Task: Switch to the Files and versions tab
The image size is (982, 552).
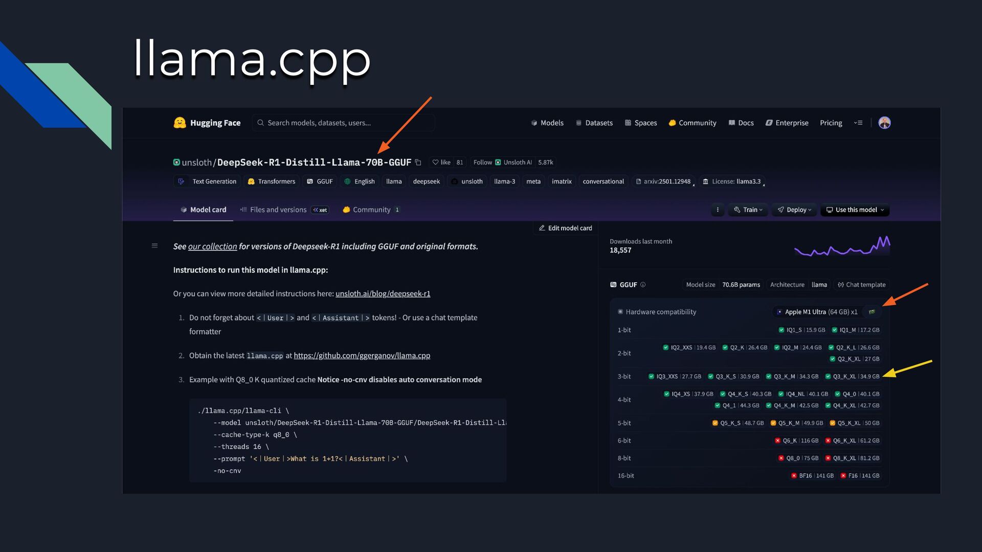Action: [x=278, y=210]
